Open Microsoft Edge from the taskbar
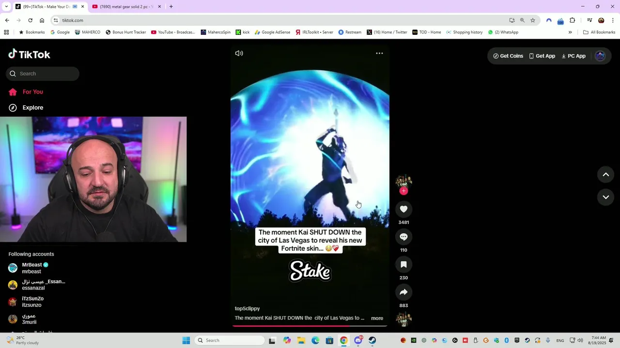Viewport: 620px width, 348px height. 315,340
